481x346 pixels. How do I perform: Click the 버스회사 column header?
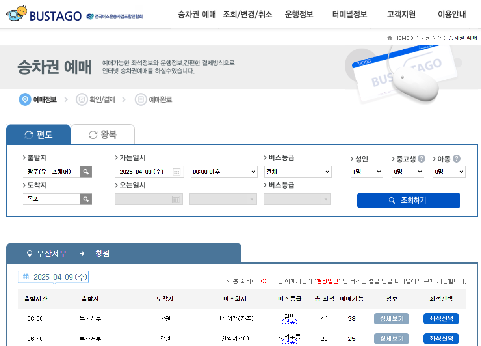click(x=235, y=299)
